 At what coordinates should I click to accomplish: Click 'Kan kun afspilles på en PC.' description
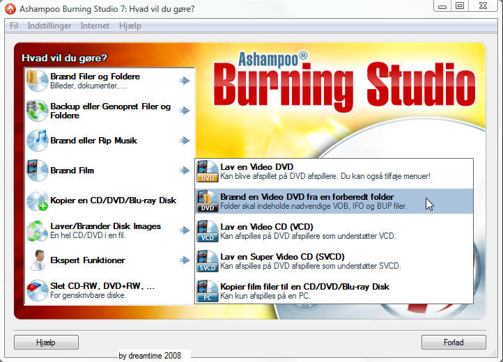265,296
